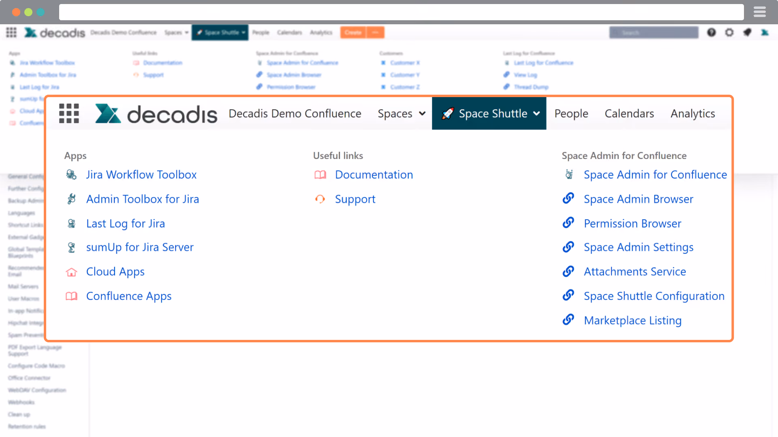778x437 pixels.
Task: Select Office Connector in the sidebar
Action: point(29,378)
